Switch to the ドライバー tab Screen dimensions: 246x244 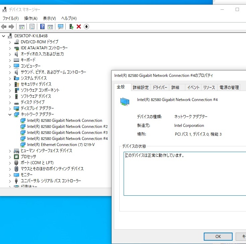(x=160, y=87)
